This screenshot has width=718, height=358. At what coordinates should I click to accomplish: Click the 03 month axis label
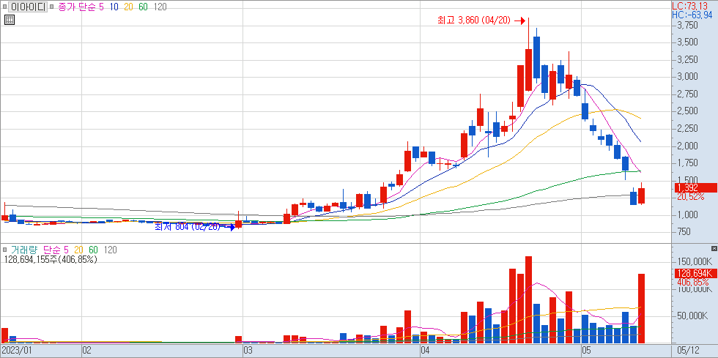248,351
